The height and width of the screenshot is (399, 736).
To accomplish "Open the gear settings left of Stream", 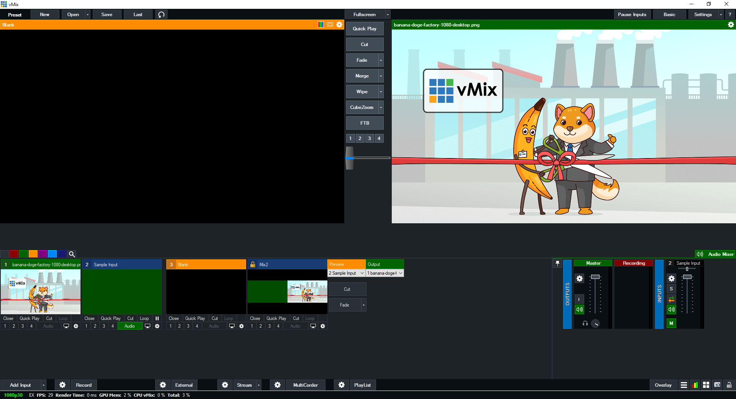I will click(x=225, y=385).
